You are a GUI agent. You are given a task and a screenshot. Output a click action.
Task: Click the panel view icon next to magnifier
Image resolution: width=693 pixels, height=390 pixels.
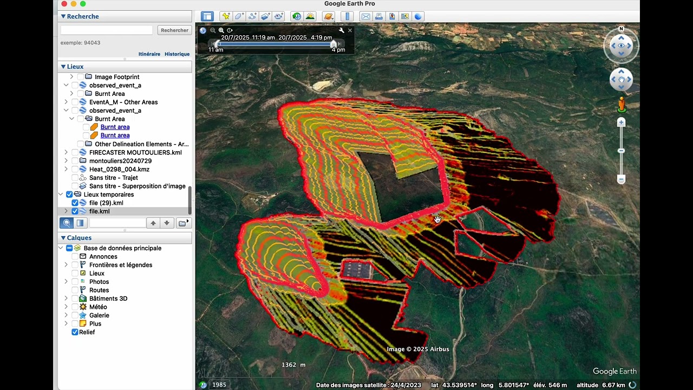coord(80,223)
